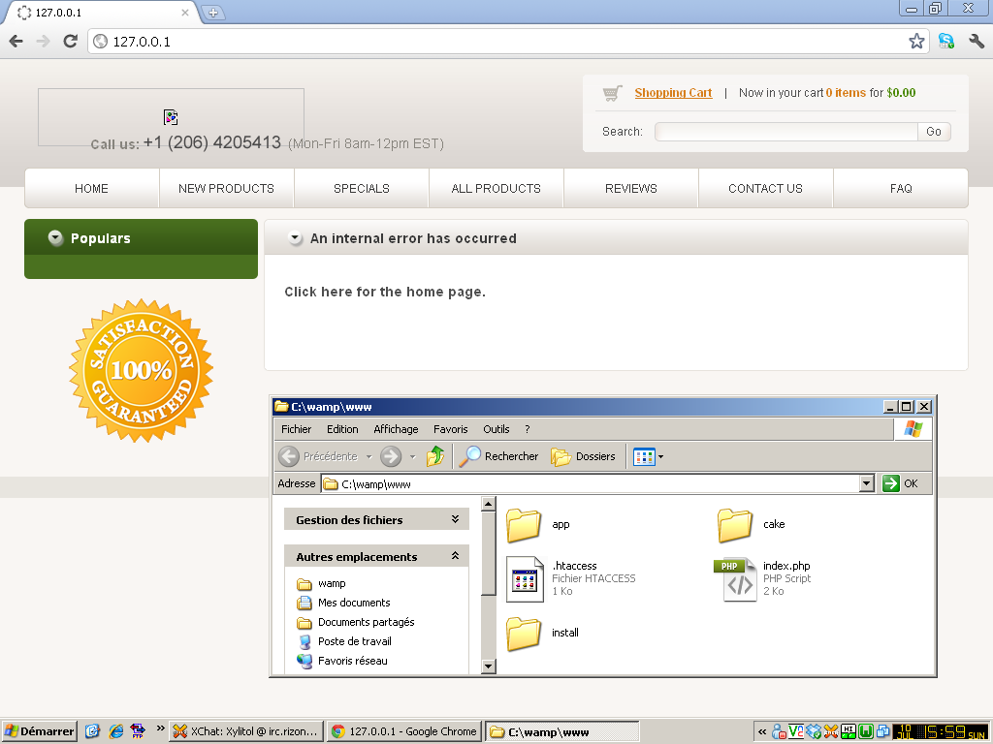Click the broken logo image placeholder
993x744 pixels.
(171, 117)
